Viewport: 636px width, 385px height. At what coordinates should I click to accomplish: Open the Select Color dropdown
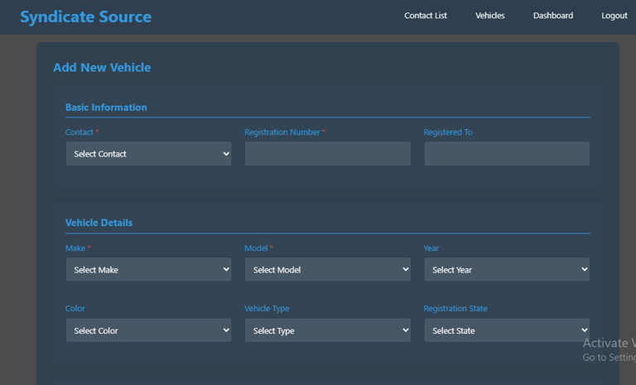tap(148, 330)
